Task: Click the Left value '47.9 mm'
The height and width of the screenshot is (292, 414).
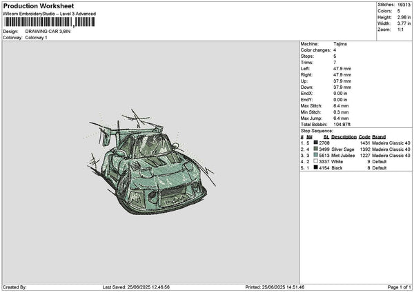Action: 342,69
